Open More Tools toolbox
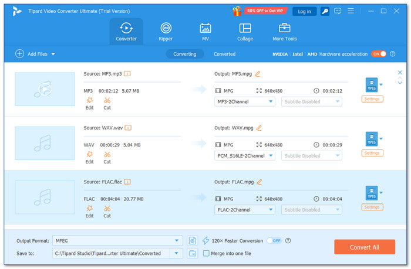Image resolution: width=411 pixels, height=269 pixels. 284,32
